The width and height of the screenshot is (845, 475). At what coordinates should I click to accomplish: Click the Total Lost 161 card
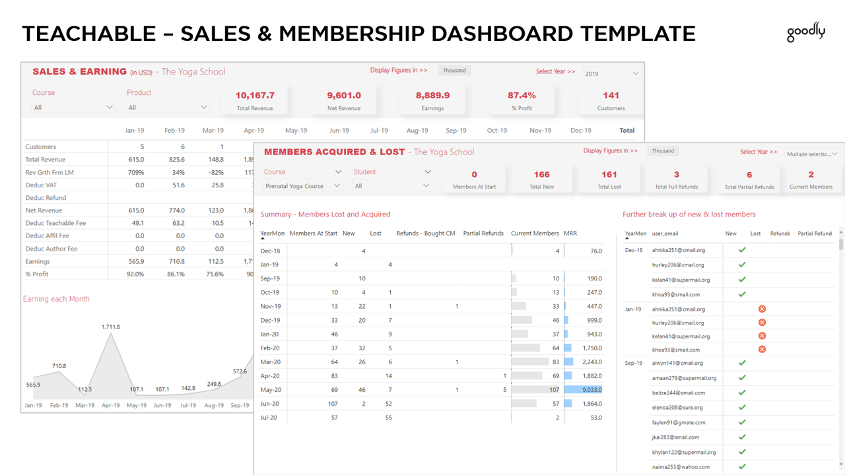tap(609, 179)
